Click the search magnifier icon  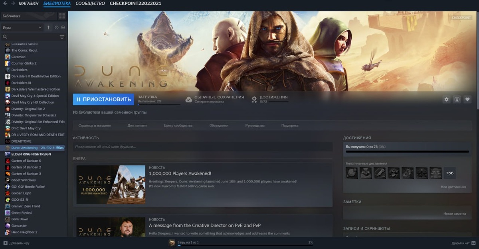tap(5, 37)
